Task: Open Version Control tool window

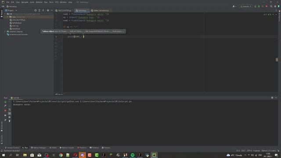Action: [12, 148]
